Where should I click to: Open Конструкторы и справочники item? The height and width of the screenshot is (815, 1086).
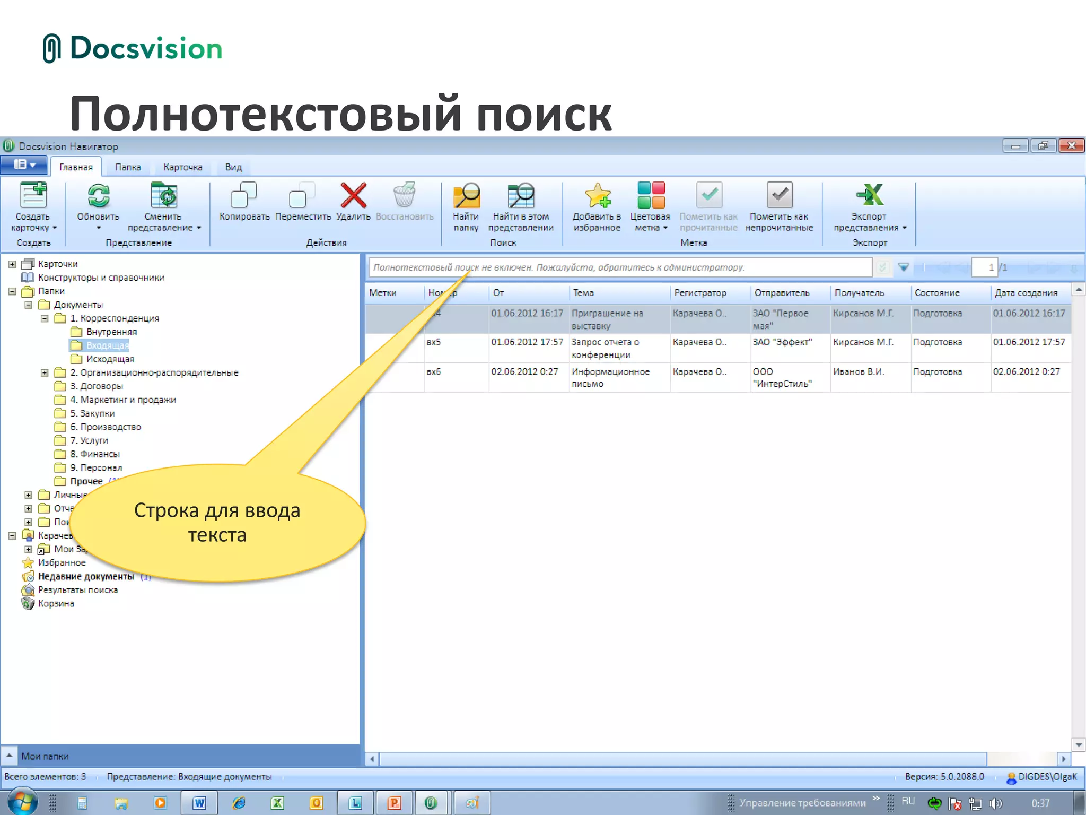[x=101, y=278]
